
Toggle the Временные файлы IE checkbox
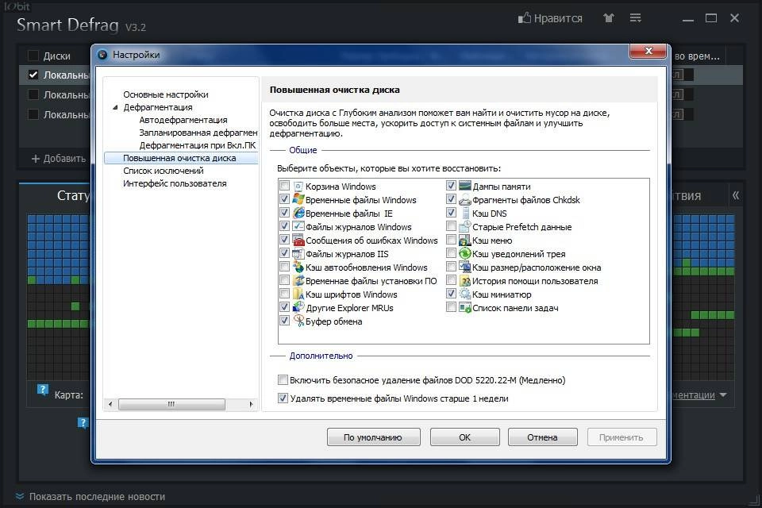pyautogui.click(x=284, y=213)
